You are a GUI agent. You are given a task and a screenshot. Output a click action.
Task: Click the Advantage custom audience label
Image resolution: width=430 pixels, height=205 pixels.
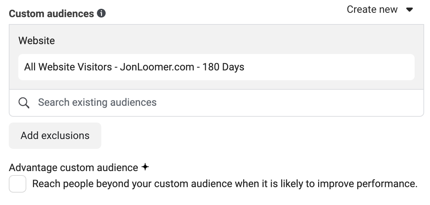[73, 167]
